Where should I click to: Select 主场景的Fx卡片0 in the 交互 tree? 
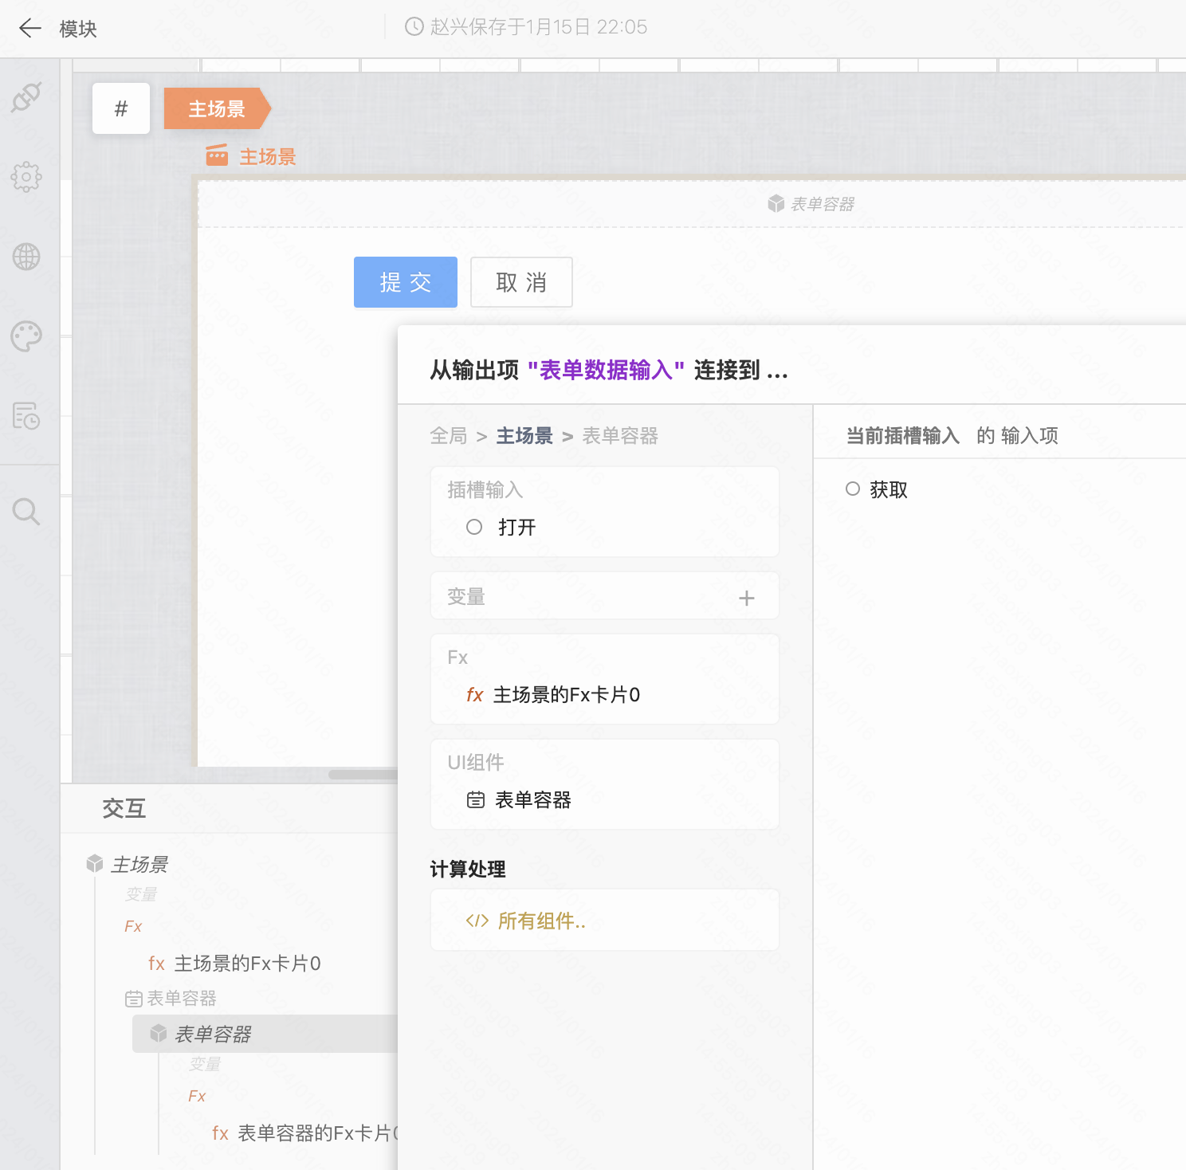[247, 964]
